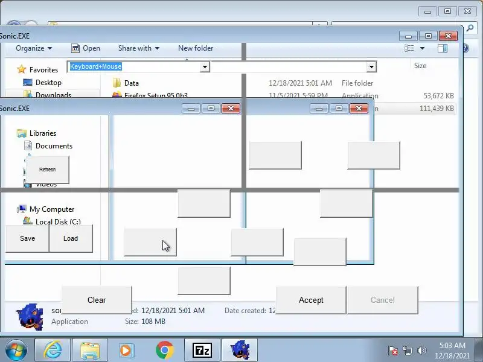
Task: Open the Keyboard+Mouse combo box dropdown arrow
Action: coord(205,67)
